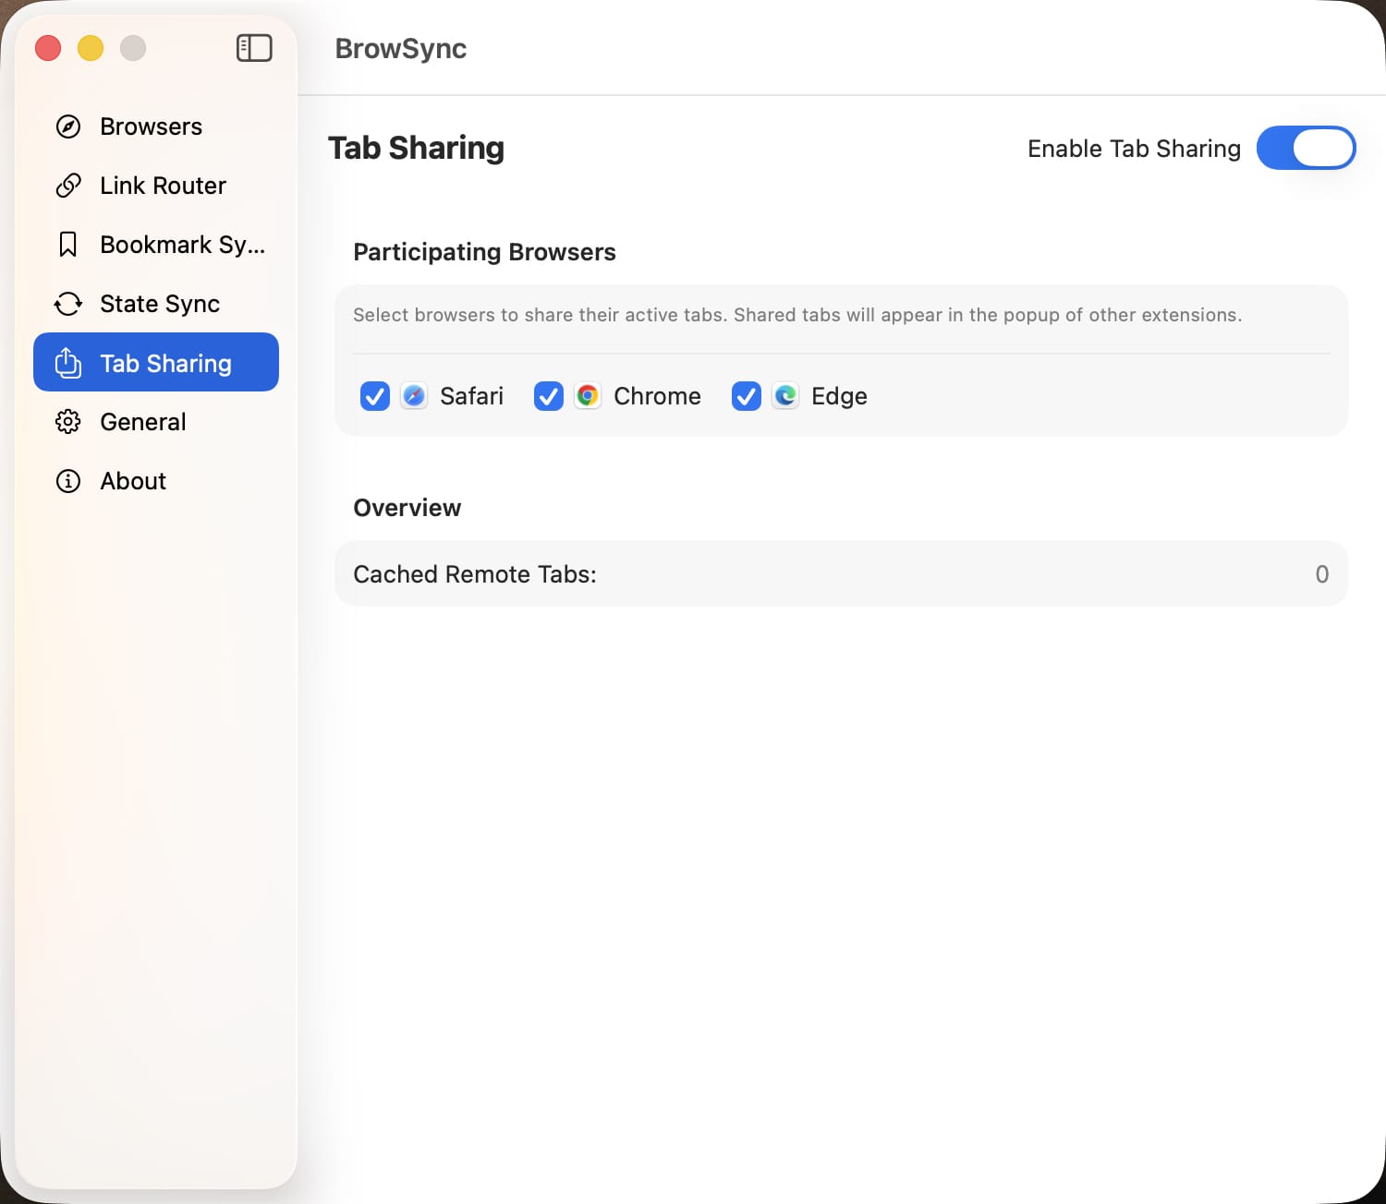1386x1204 pixels.
Task: Go to Link Router label
Action: (x=163, y=186)
